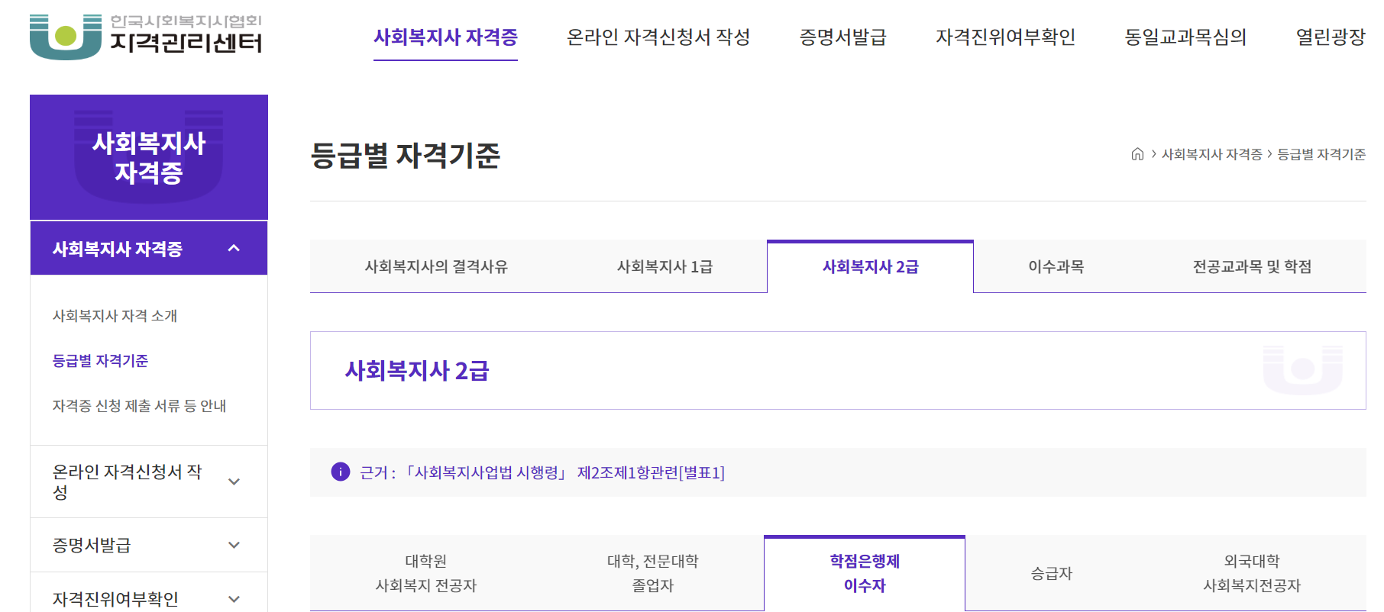The height and width of the screenshot is (612, 1384).
Task: Expand the 증명서발급 sidebar section
Action: (x=234, y=545)
